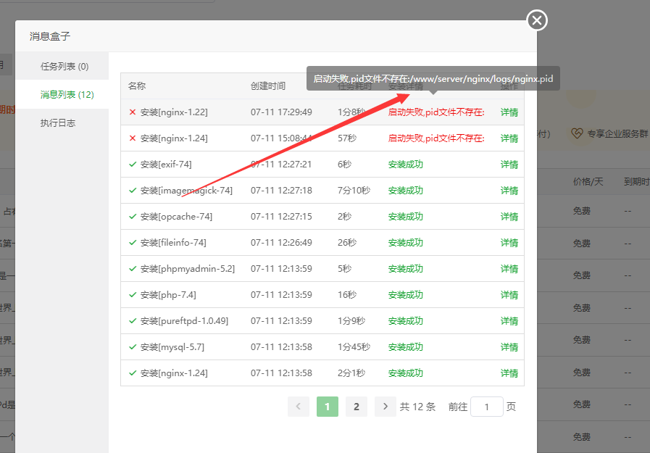View 详情 for the opcache-74 install
The height and width of the screenshot is (453, 650).
tap(509, 217)
